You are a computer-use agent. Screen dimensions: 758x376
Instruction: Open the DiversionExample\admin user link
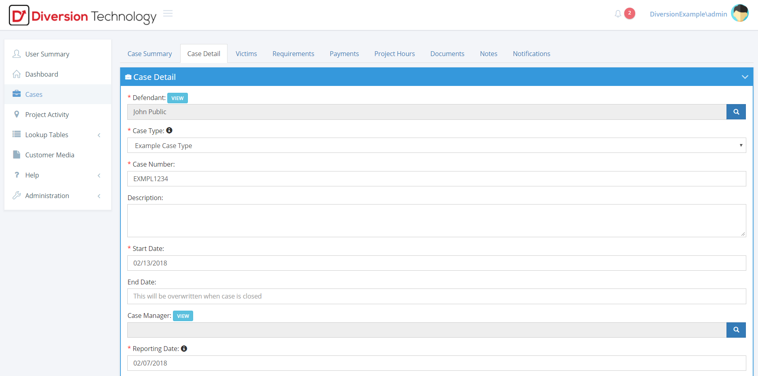688,14
